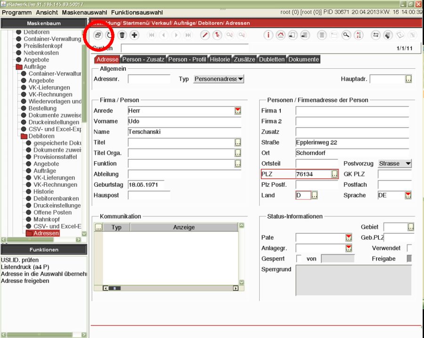The image size is (424, 338).
Task: Run Adresse in die Auswahl übernehmen function
Action: point(44,274)
